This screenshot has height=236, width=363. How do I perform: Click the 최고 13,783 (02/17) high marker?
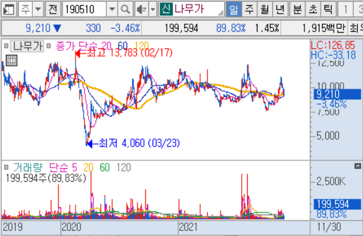point(124,53)
